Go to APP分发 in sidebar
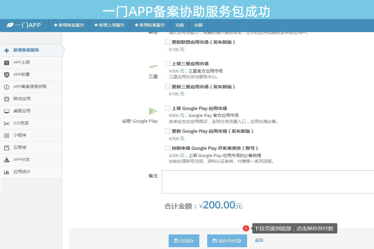The height and width of the screenshot is (249, 374). (x=32, y=160)
